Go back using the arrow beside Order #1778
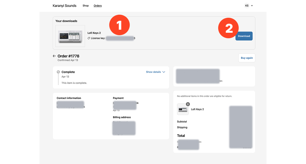Screen dimensions: 306x164 coord(54,56)
